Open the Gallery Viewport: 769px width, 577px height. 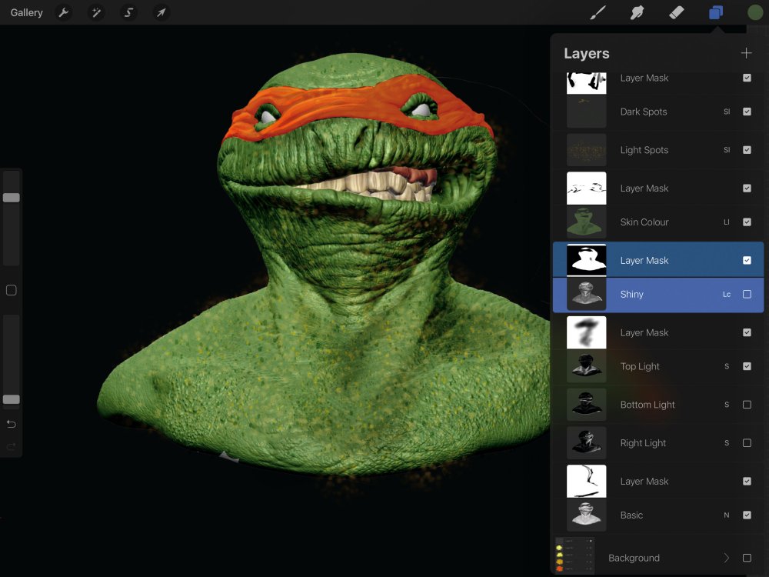(x=26, y=12)
